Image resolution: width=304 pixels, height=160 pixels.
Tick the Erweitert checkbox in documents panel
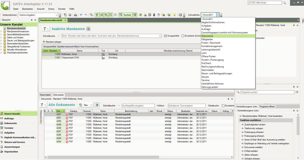[x=224, y=106]
